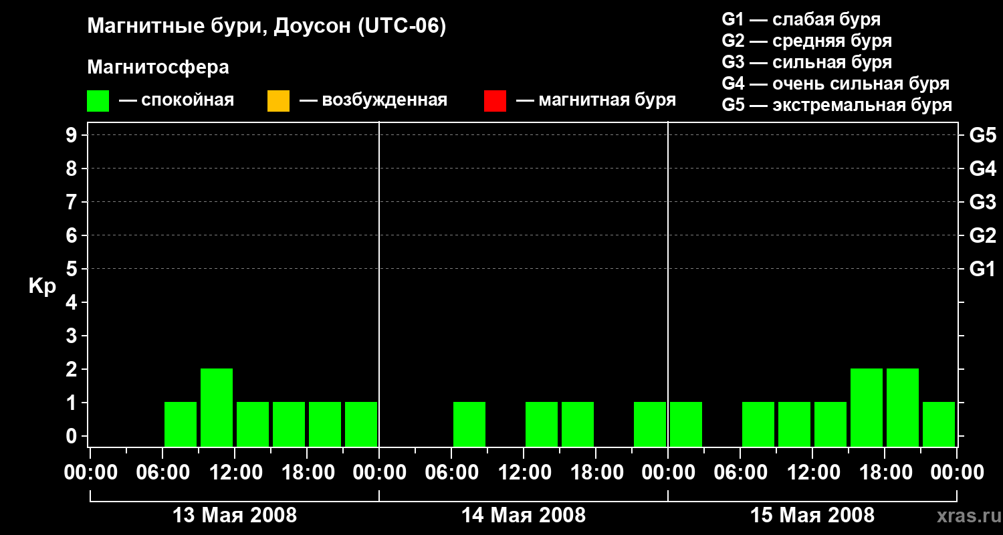Image resolution: width=1003 pixels, height=535 pixels.
Task: Click the Kp axis value '0'
Action: coord(73,436)
